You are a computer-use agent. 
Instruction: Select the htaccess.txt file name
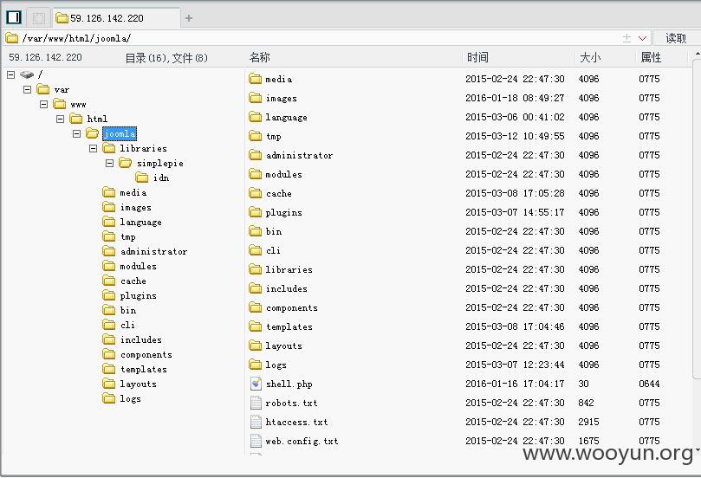pos(296,422)
